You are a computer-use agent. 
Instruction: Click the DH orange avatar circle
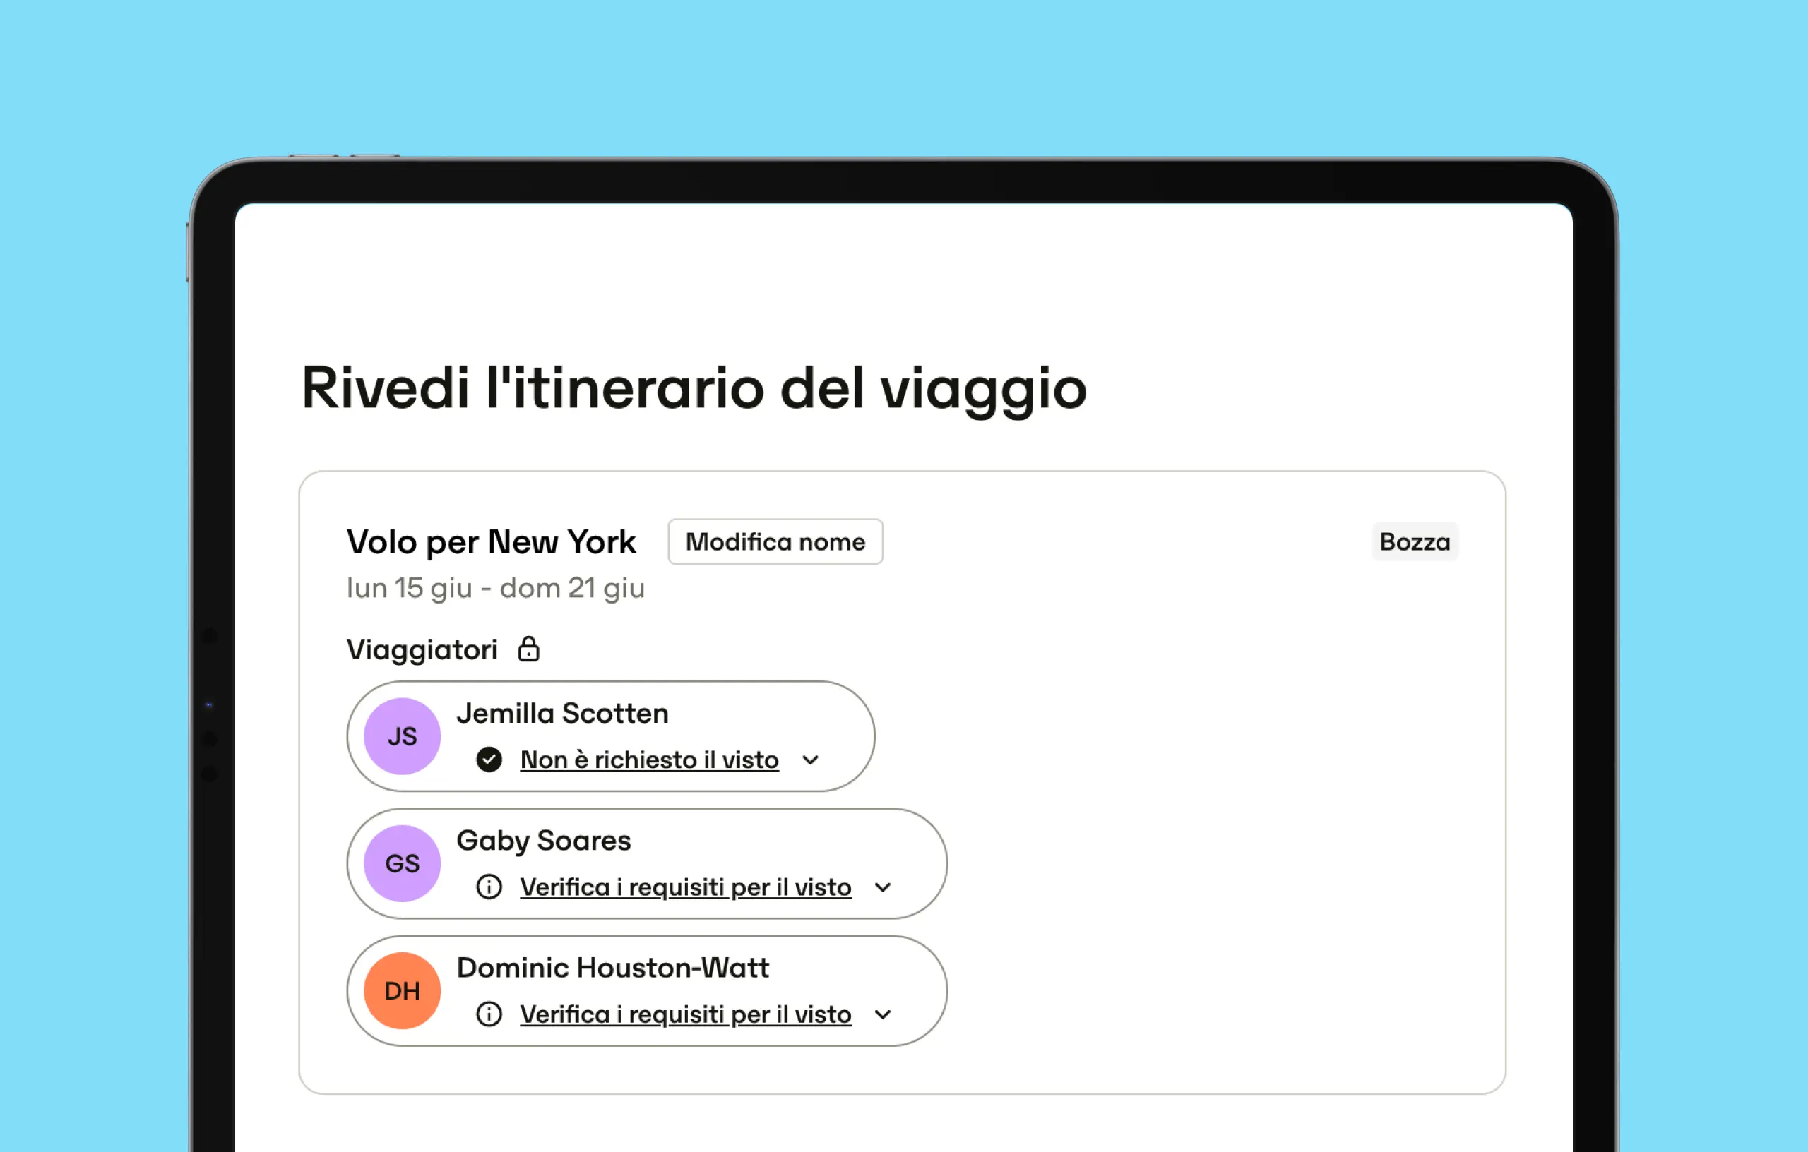pos(403,990)
